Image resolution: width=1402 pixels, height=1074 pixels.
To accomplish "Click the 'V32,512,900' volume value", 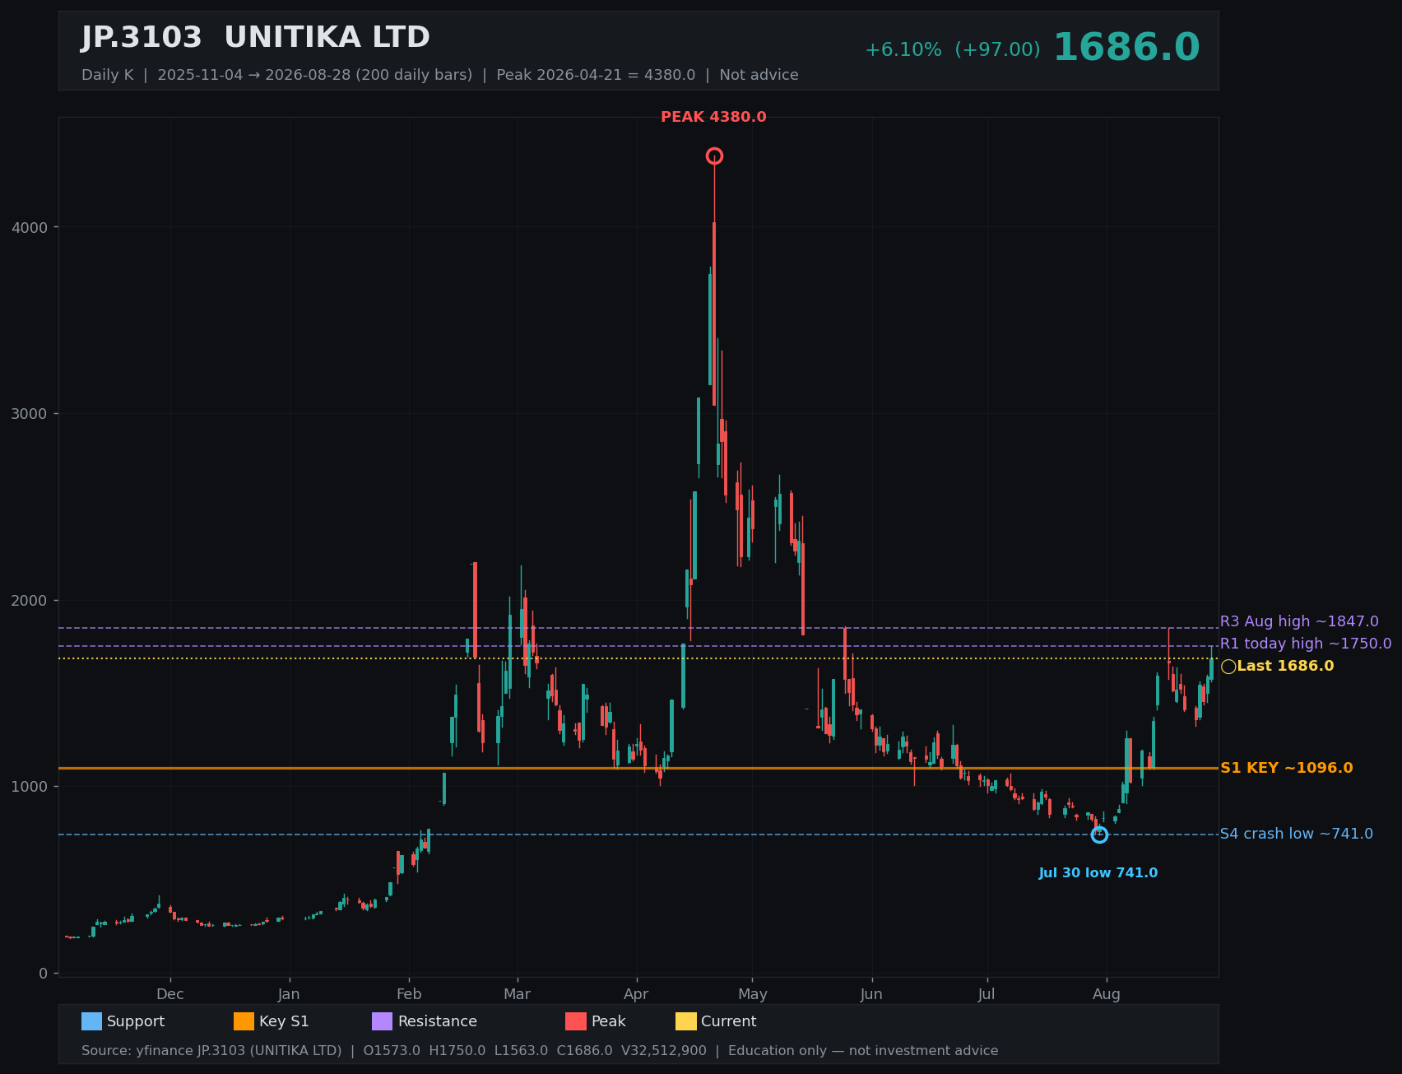I will pos(662,1051).
